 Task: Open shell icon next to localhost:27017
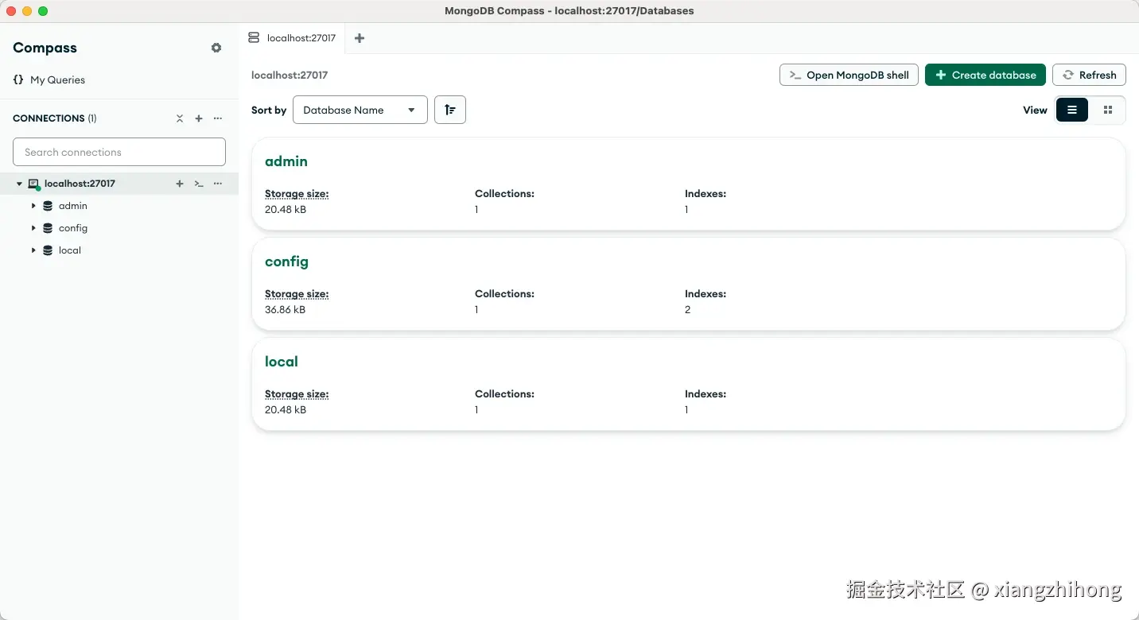pos(199,184)
